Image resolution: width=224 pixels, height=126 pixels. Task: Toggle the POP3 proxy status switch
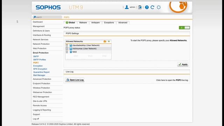(x=184, y=28)
